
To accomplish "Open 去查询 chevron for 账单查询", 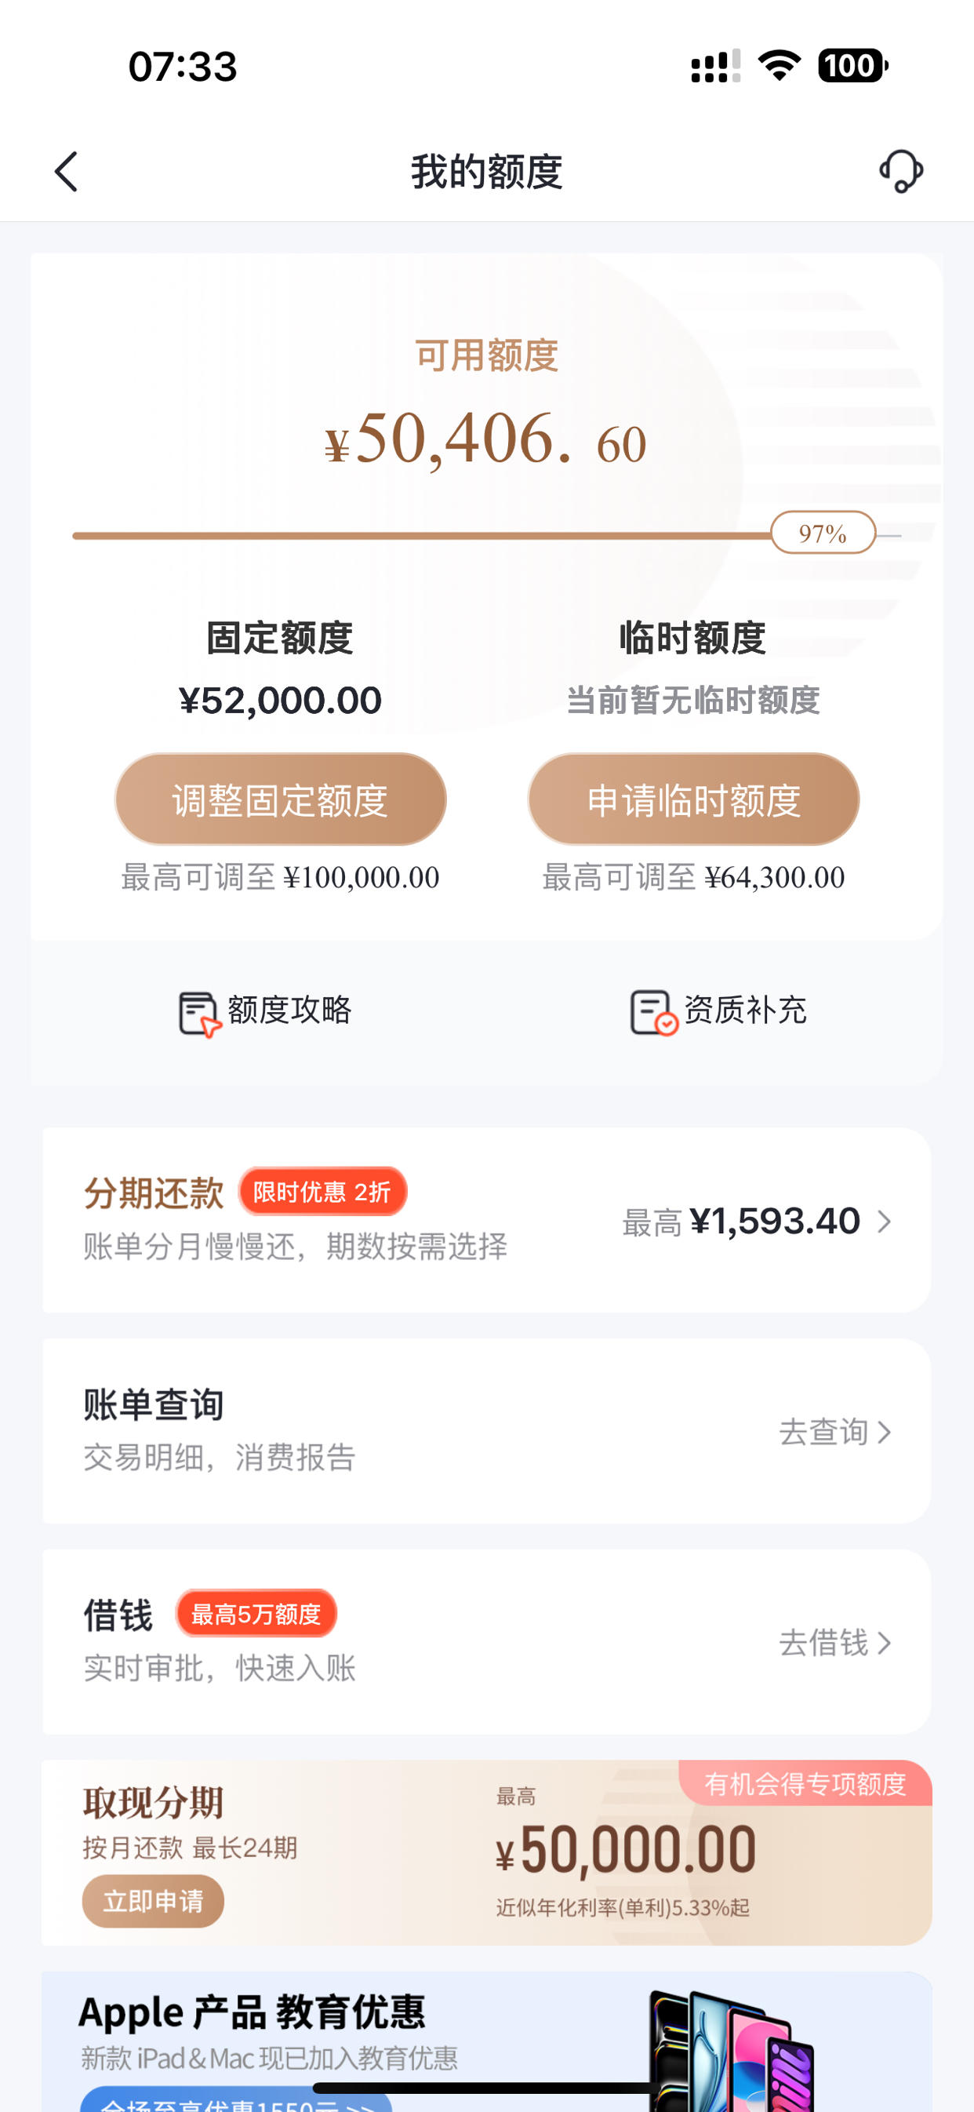I will [884, 1433].
